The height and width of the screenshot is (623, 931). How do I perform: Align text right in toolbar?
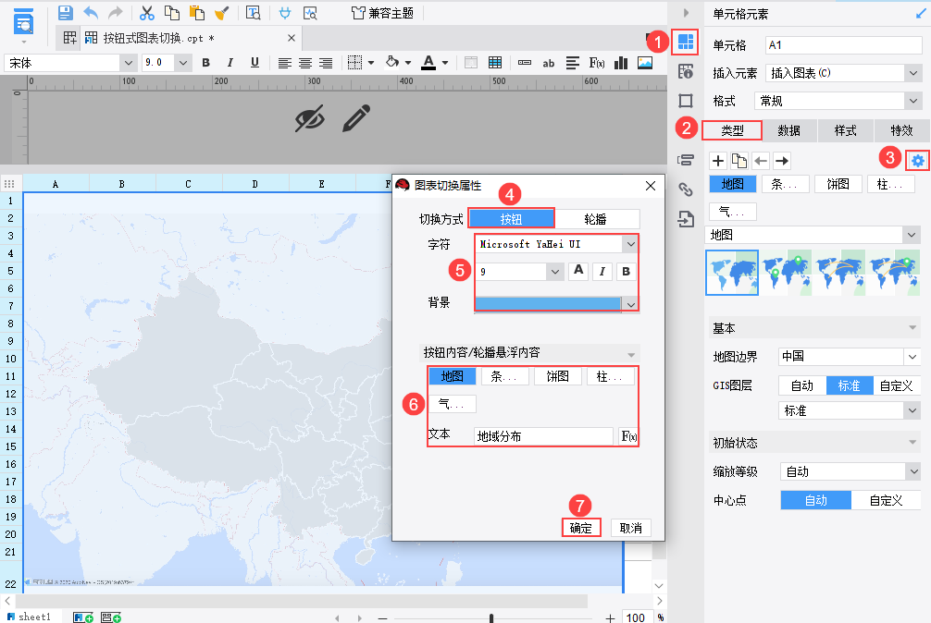(x=326, y=63)
